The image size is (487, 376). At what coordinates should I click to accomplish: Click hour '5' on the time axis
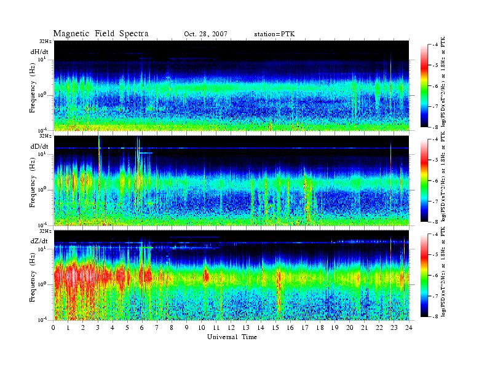pyautogui.click(x=127, y=327)
